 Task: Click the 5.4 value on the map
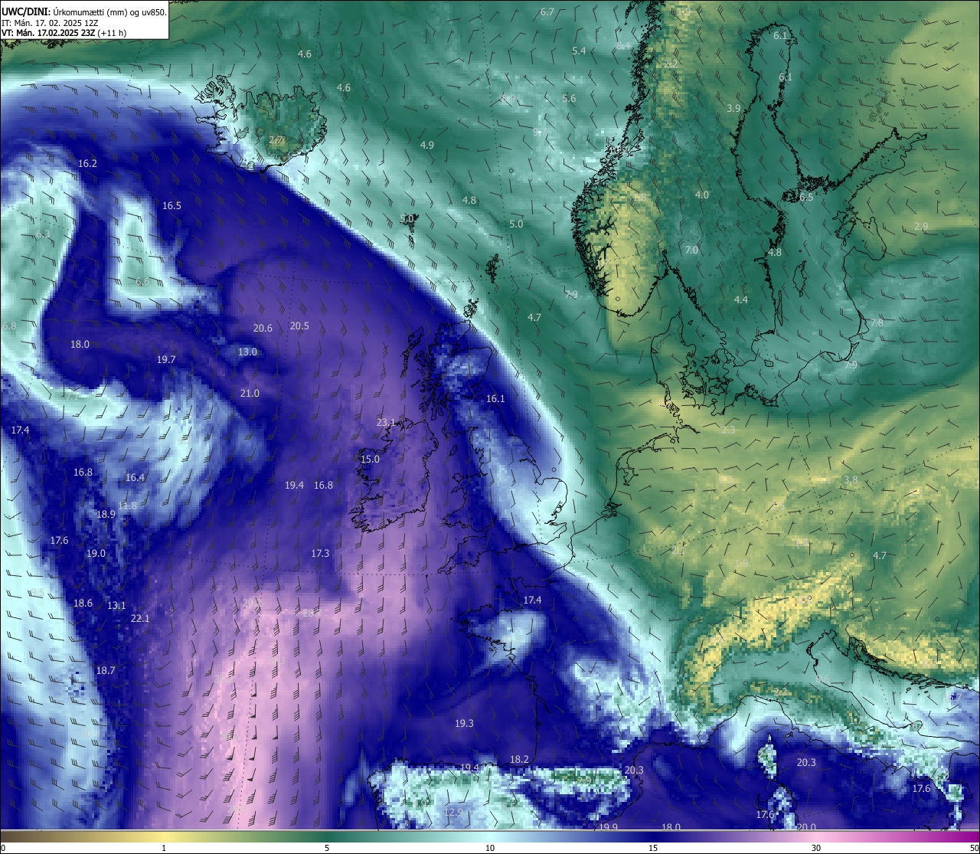click(579, 51)
